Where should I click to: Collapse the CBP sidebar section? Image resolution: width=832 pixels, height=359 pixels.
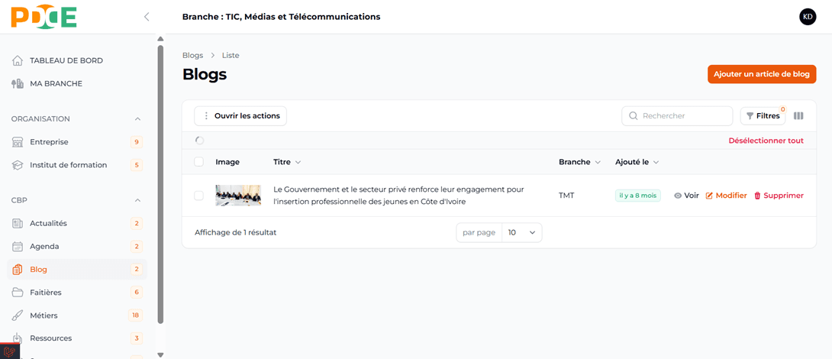(137, 200)
